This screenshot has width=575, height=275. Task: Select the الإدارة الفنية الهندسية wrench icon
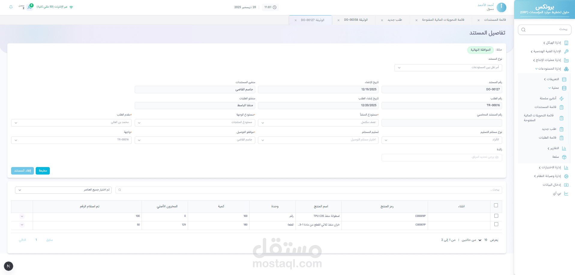pos(566,51)
